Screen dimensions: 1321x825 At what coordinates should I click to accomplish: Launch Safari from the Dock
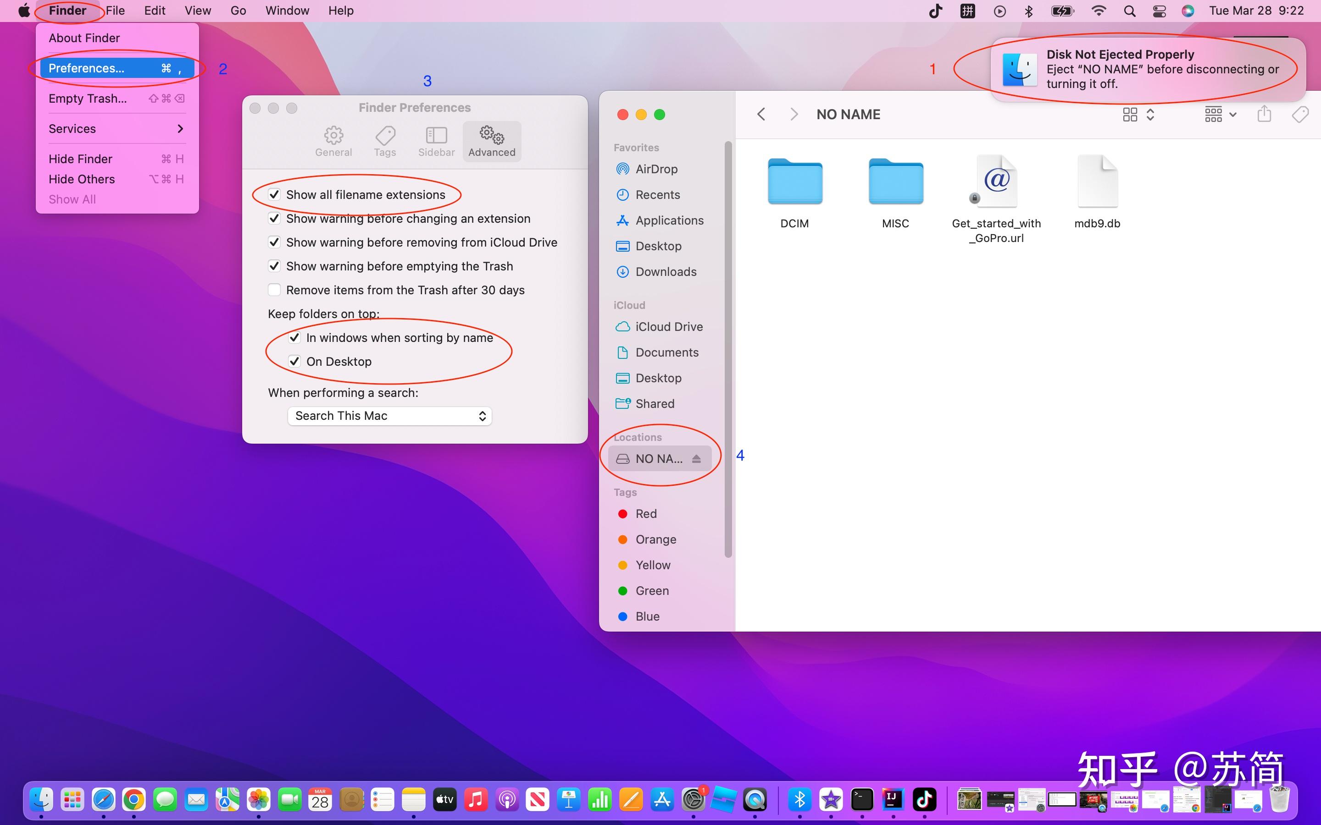point(104,800)
